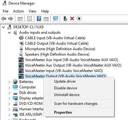The width and height of the screenshot is (128, 120).
Task: Expand the DVD/CD-ROM category
Action: tap(9, 104)
